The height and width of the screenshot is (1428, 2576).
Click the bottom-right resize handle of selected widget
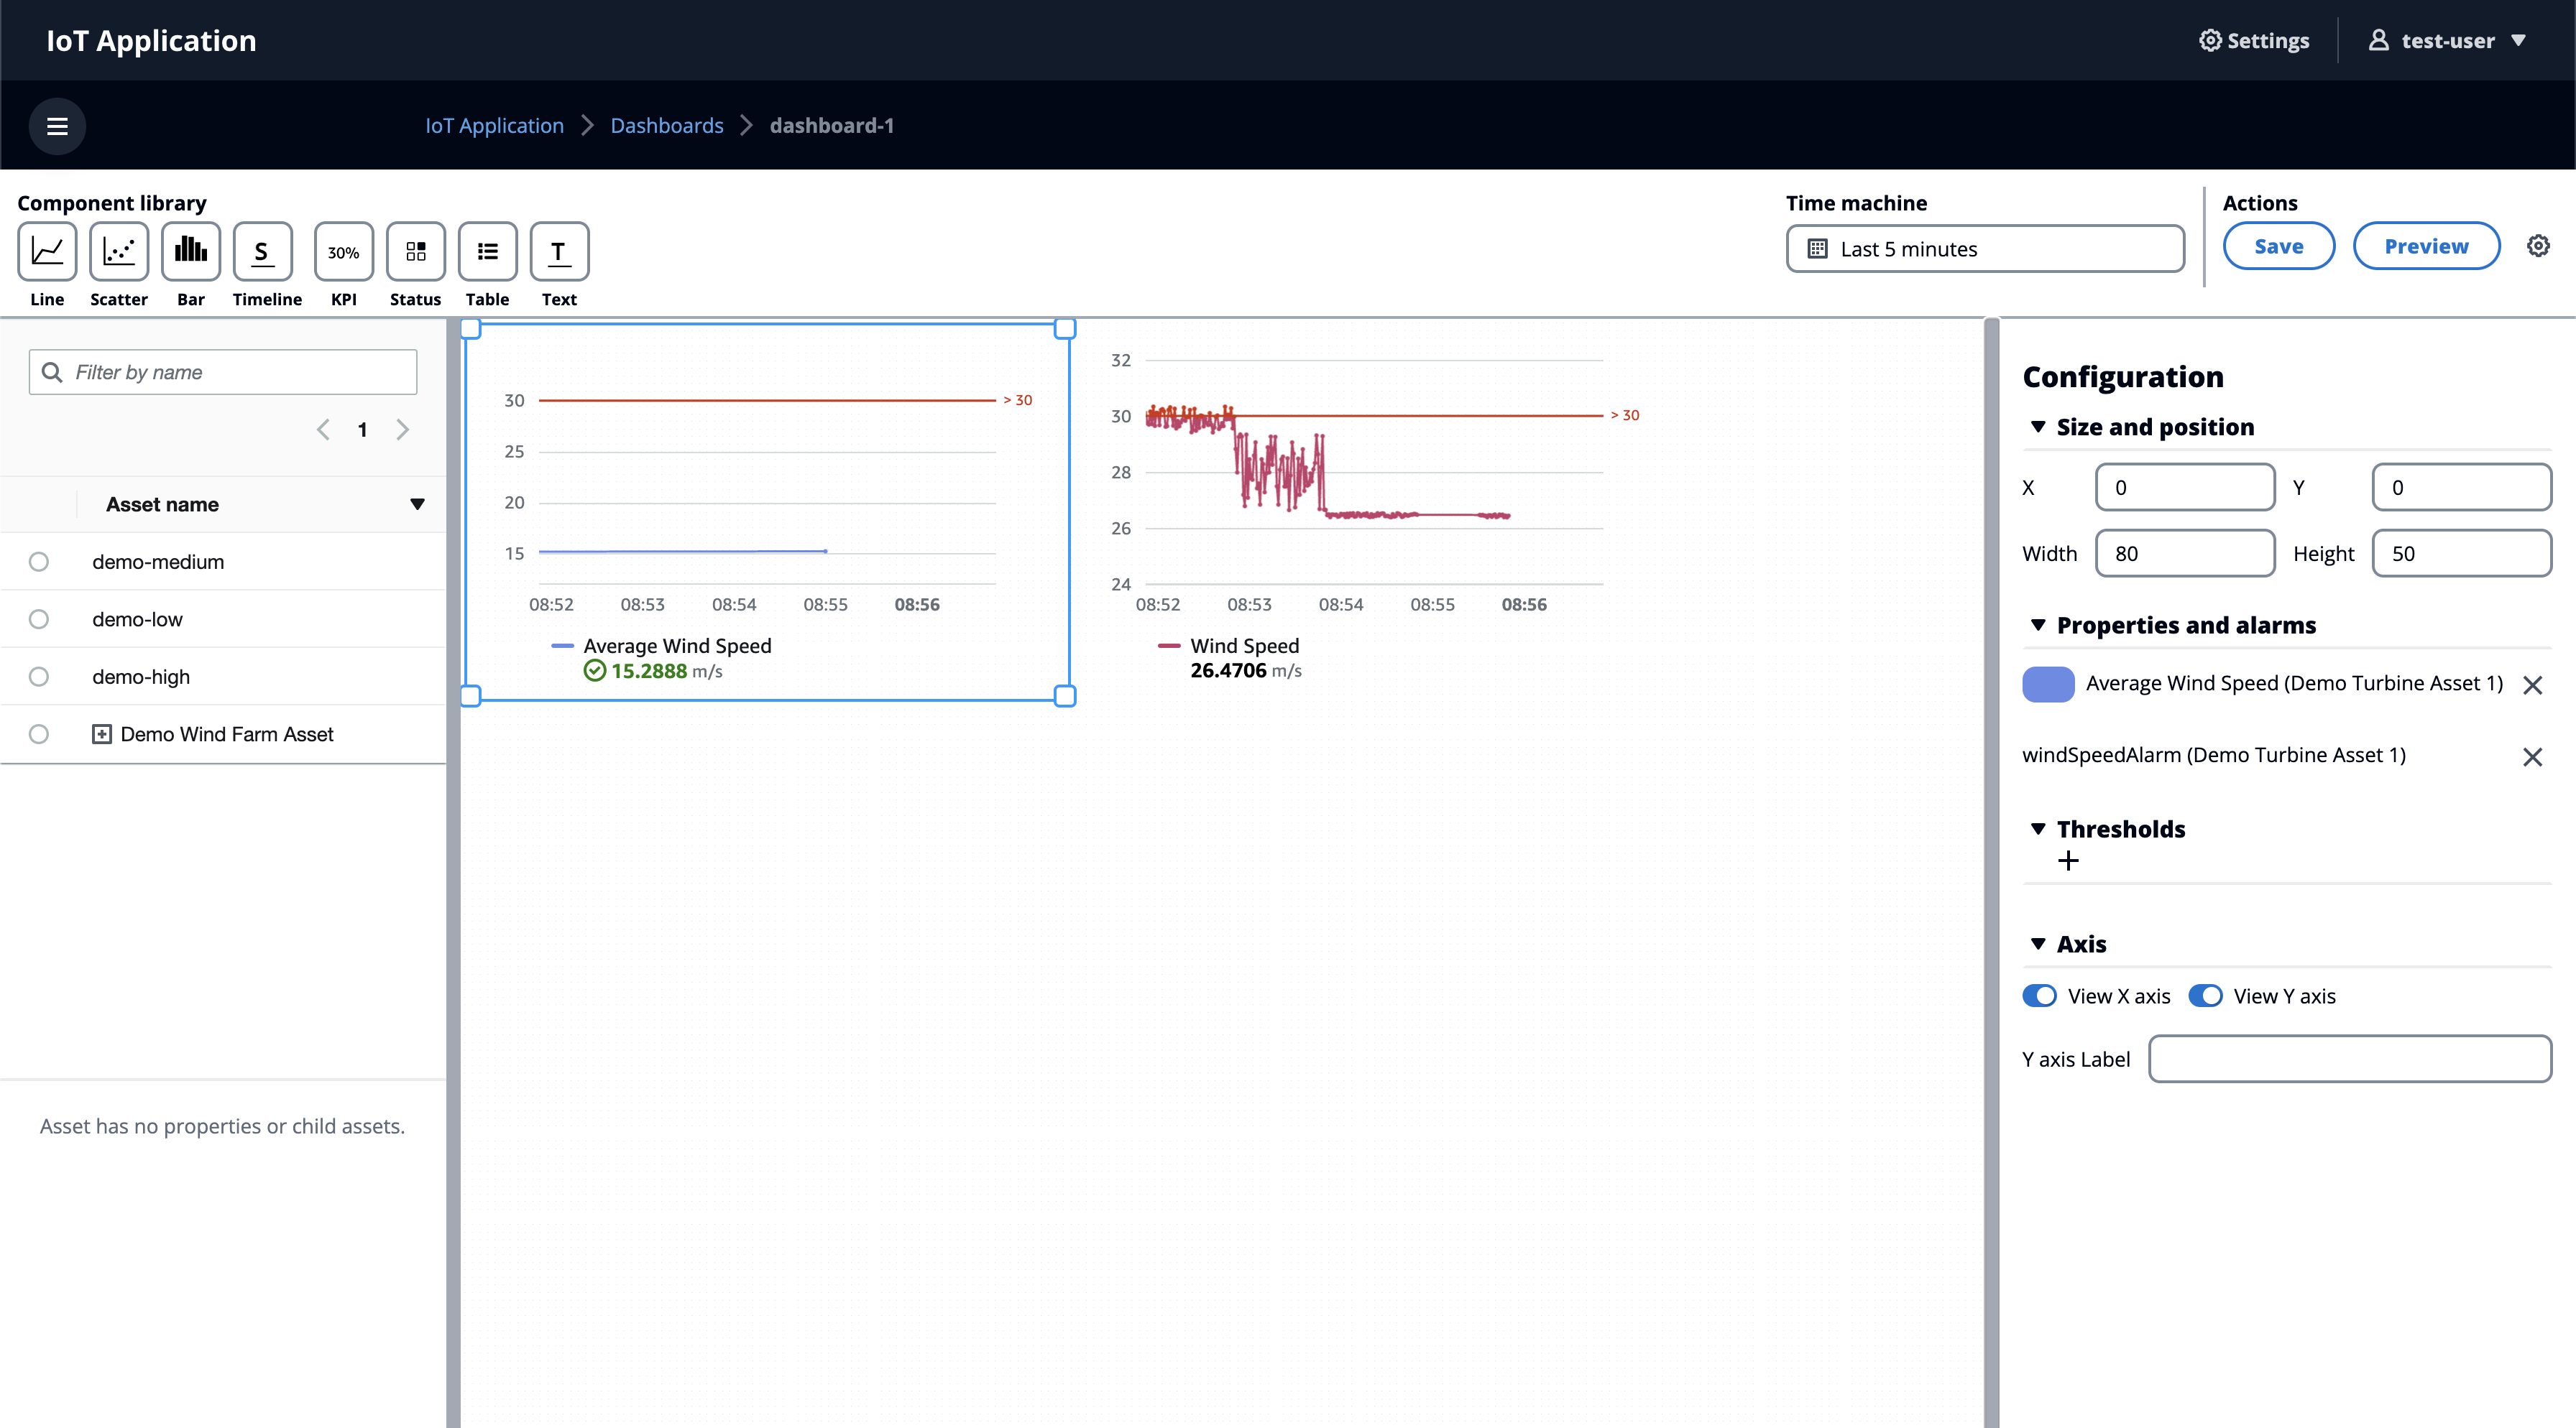1065,697
